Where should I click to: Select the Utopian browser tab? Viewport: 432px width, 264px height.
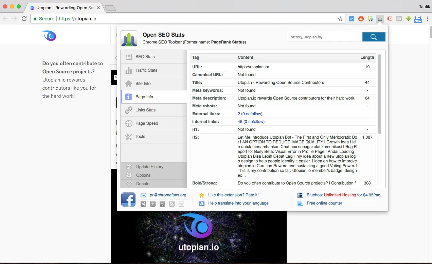[x=65, y=7]
